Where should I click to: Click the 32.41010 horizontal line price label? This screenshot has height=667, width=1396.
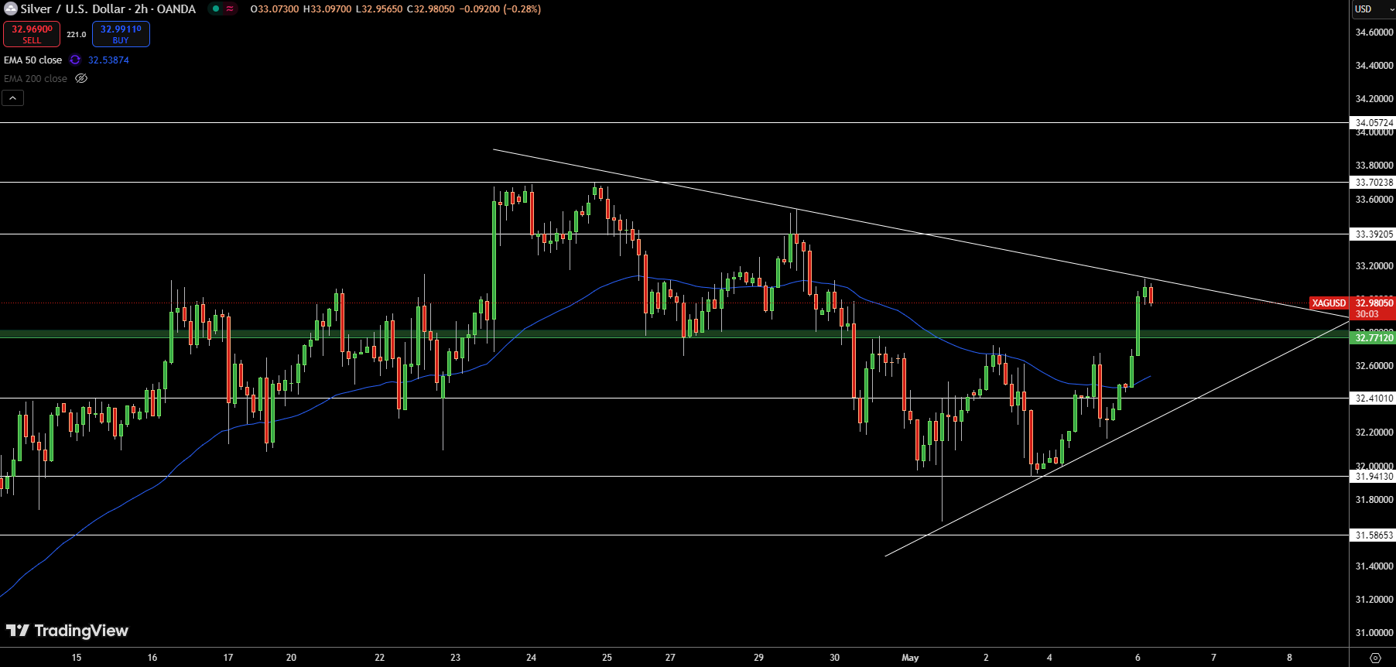(x=1374, y=398)
